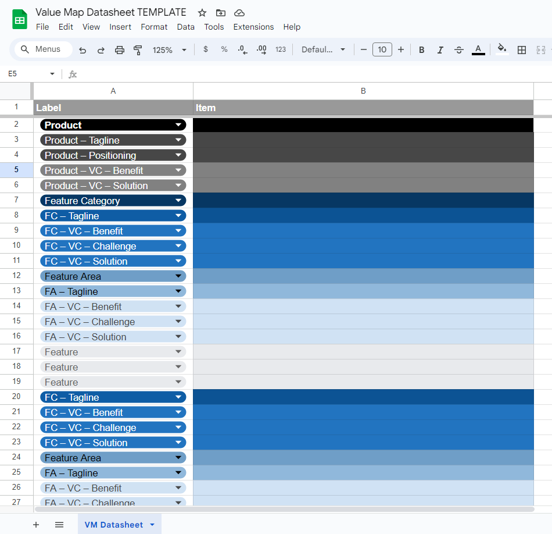Screen dimensions: 552x534
Task: Expand the Product – Tagline label dropdown
Action: (178, 140)
